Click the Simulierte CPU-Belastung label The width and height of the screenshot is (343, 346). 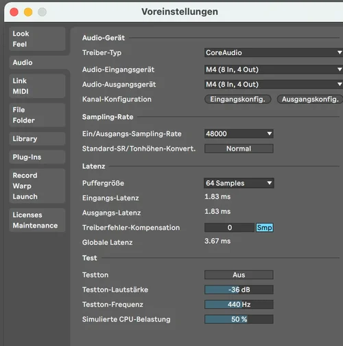(126, 319)
